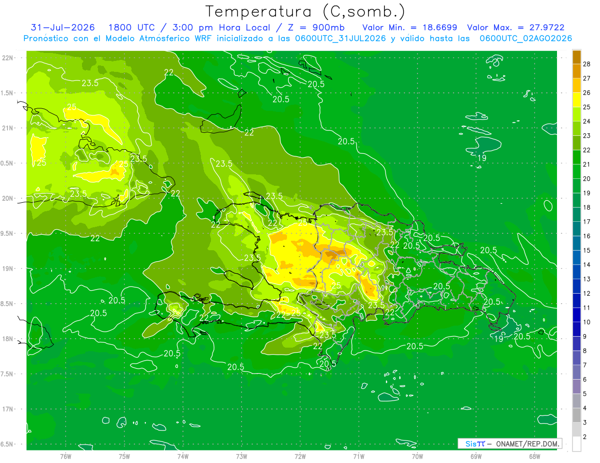This screenshot has width=600, height=463.
Task: Click the '75W' longitude axis label
Action: (x=124, y=457)
